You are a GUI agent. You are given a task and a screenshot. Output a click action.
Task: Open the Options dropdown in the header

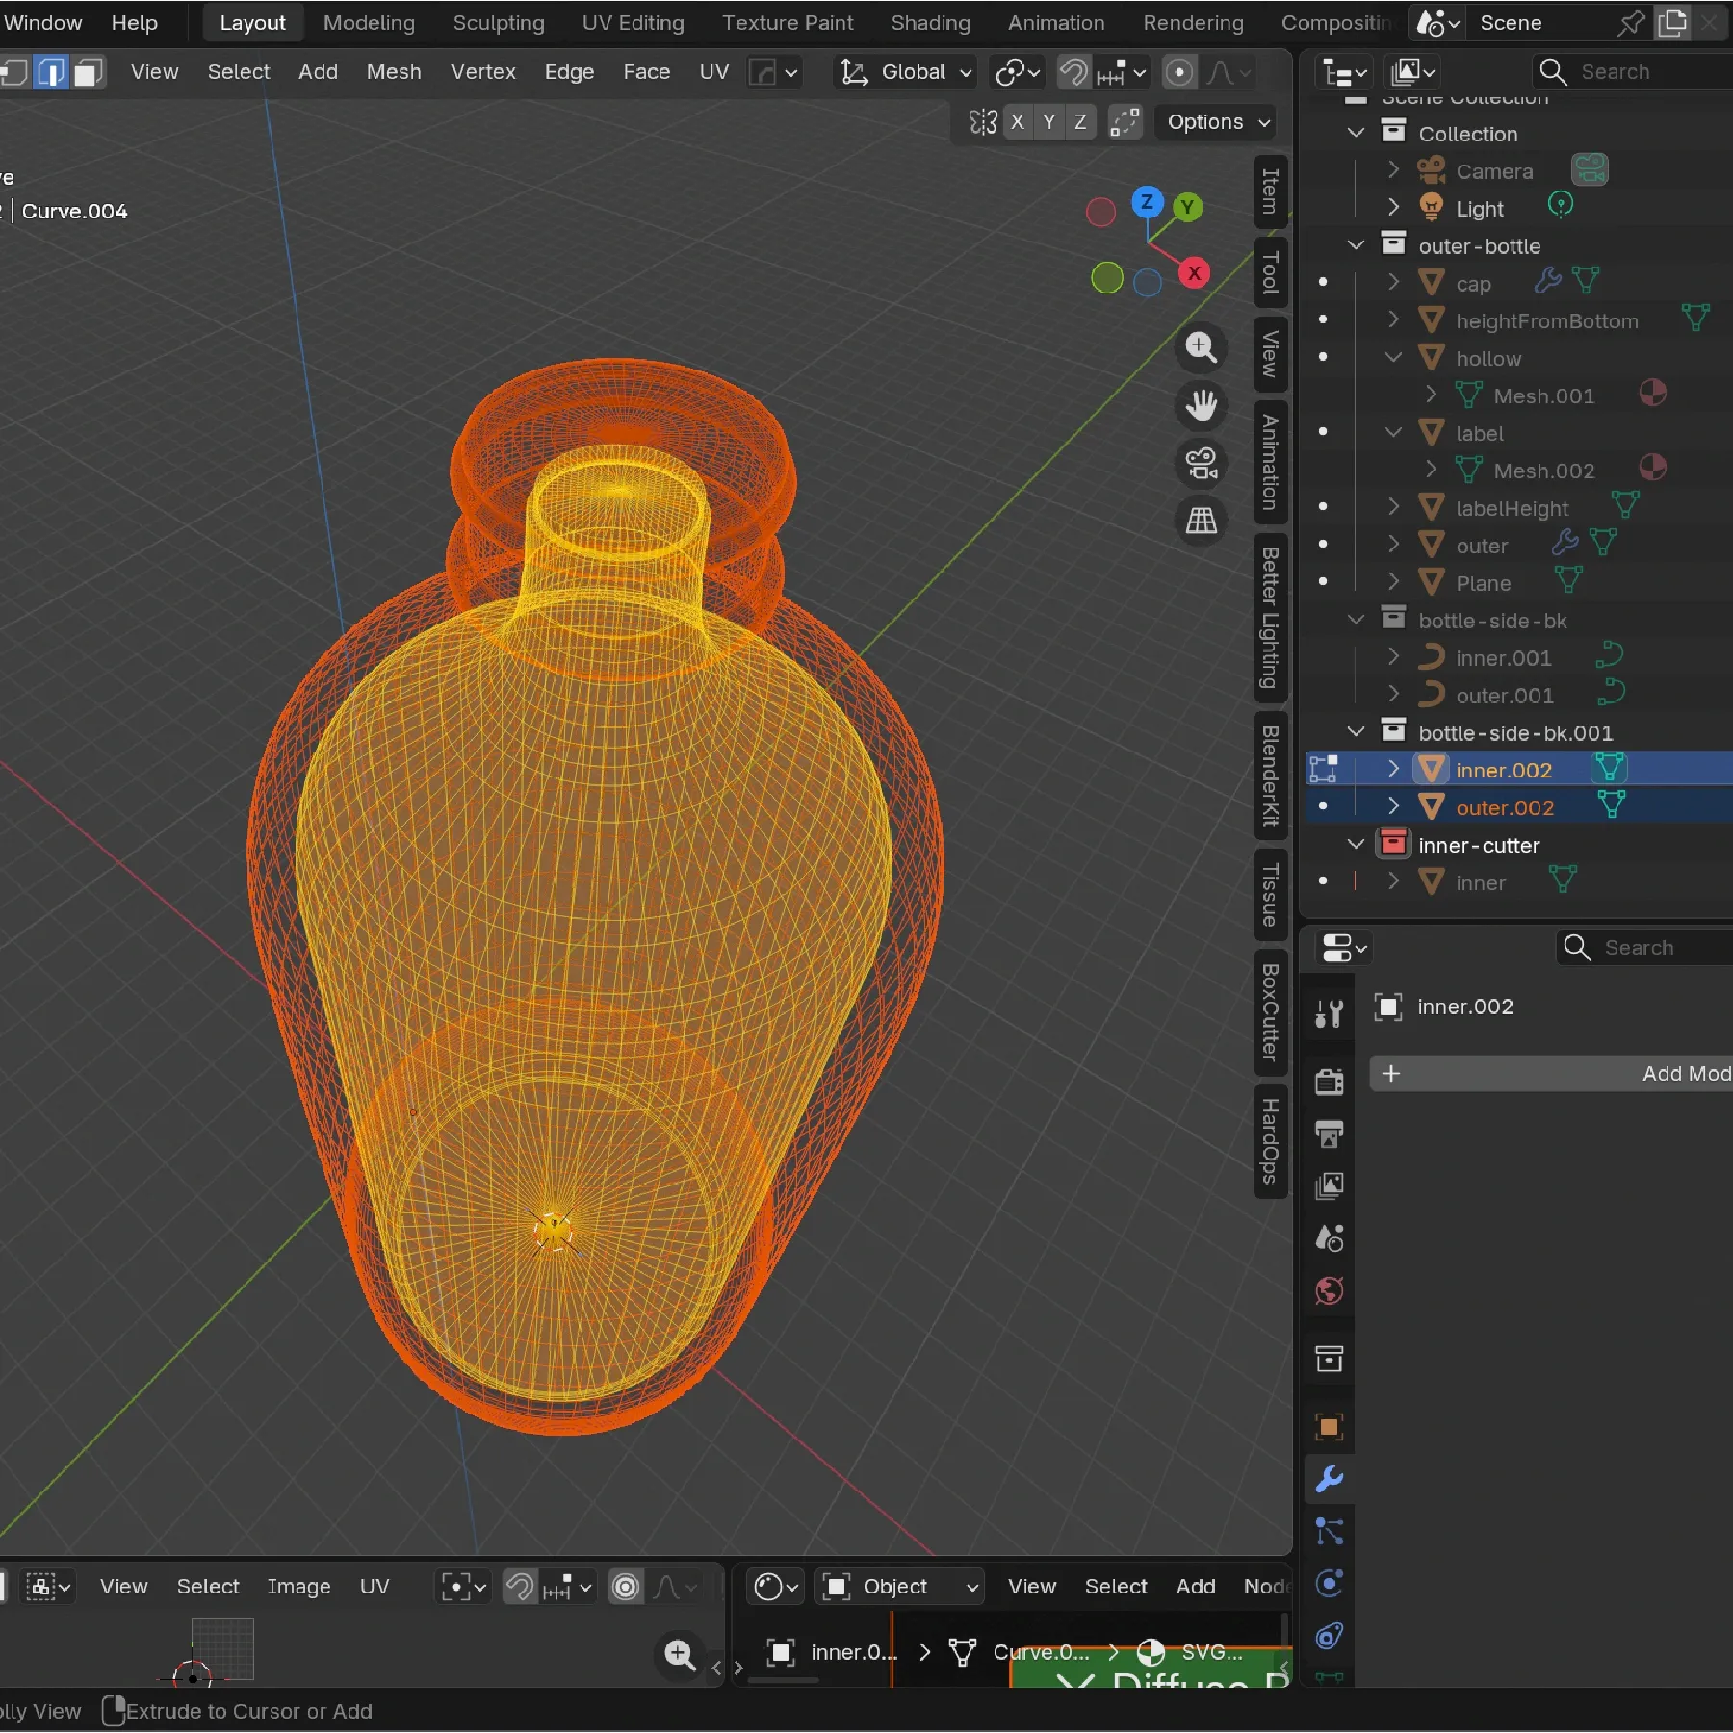point(1214,122)
